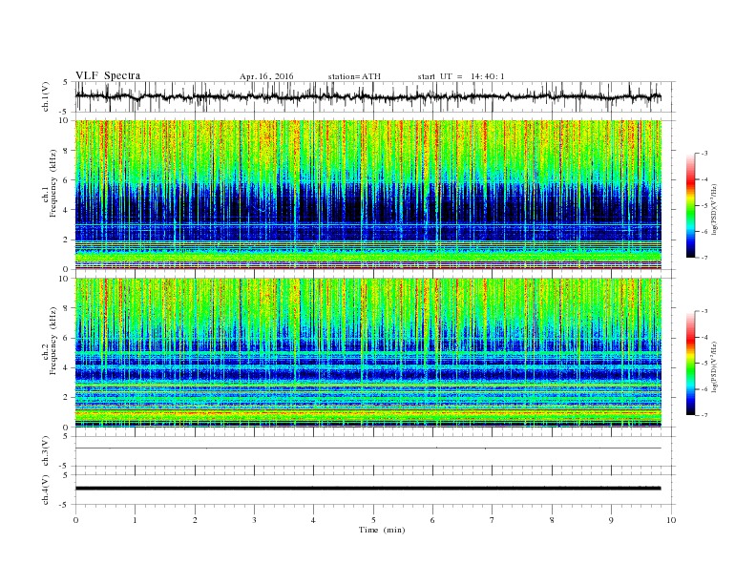The image size is (756, 584).
Task: Click inside the ch.2 spectrogram panel
Action: pyautogui.click(x=367, y=353)
